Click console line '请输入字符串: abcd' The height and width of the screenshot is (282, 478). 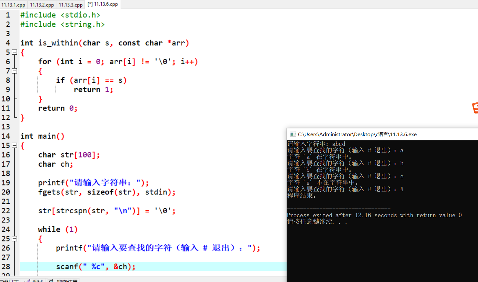(316, 144)
